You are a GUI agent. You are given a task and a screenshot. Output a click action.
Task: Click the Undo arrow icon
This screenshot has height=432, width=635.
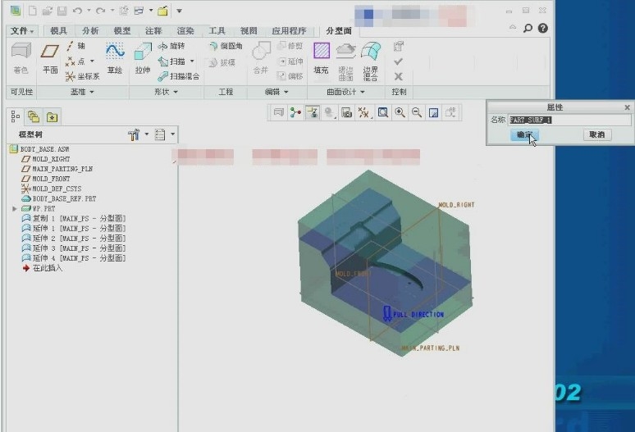[x=77, y=11]
